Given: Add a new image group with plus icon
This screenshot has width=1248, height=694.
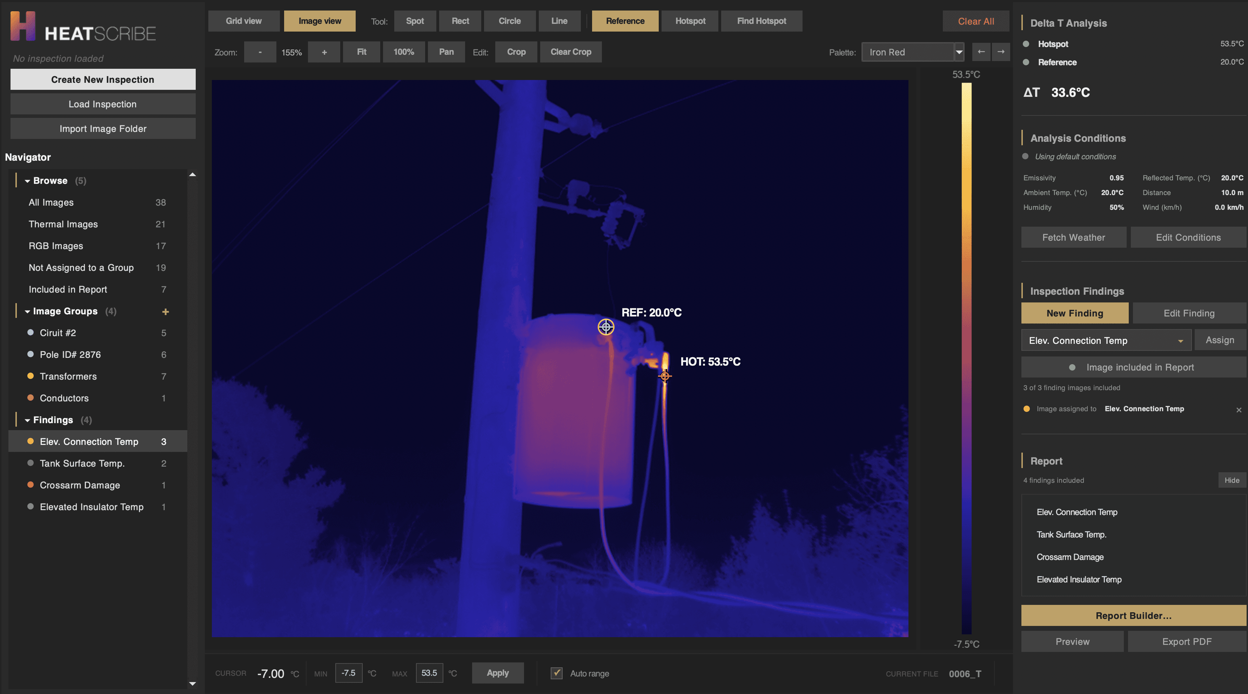Looking at the screenshot, I should click(x=165, y=312).
